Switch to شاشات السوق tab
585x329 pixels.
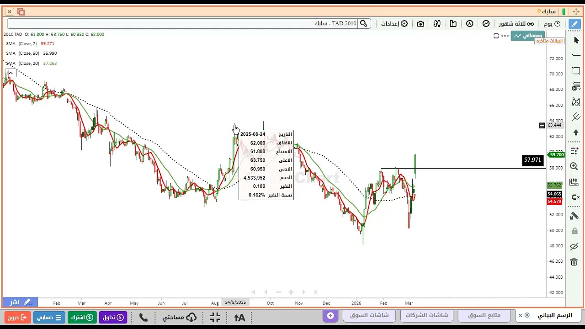point(369,315)
